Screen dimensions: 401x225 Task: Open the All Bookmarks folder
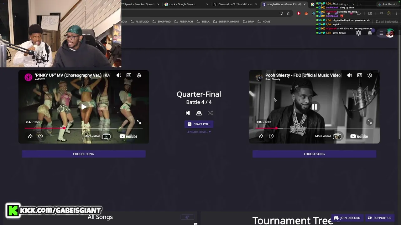pos(387,22)
